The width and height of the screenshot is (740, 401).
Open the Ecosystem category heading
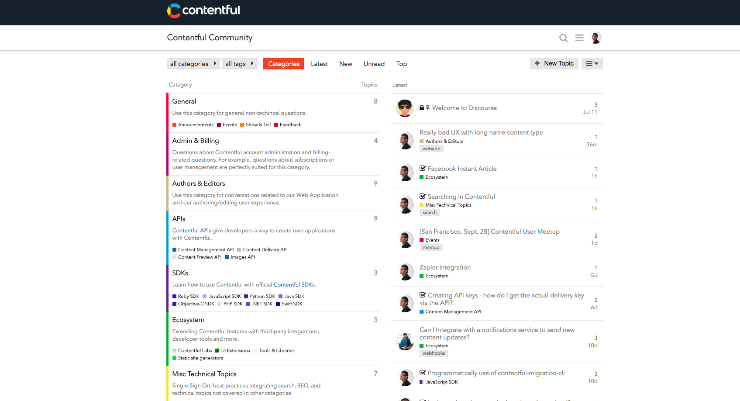pyautogui.click(x=188, y=320)
